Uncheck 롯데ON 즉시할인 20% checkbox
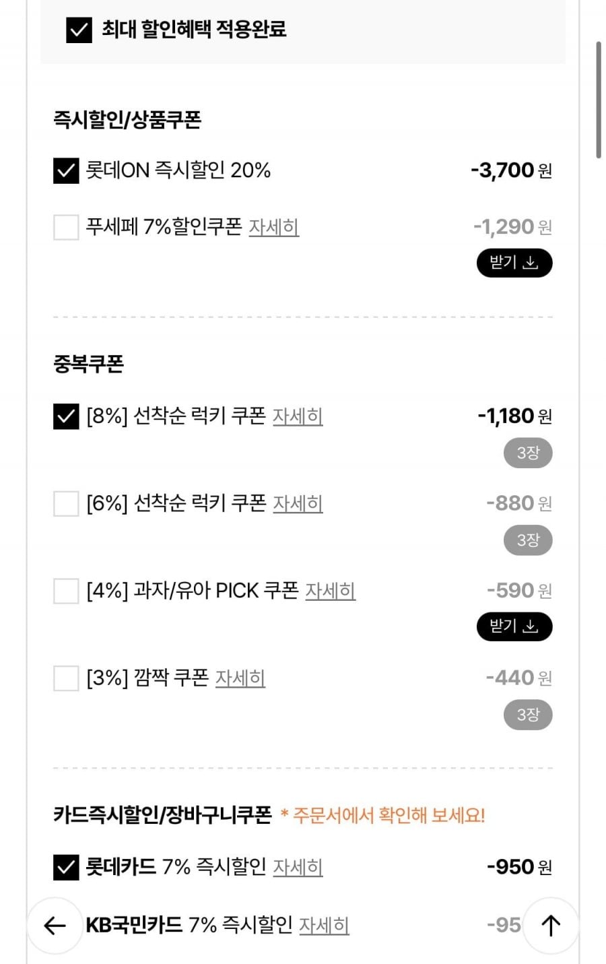Image resolution: width=606 pixels, height=964 pixels. point(66,170)
